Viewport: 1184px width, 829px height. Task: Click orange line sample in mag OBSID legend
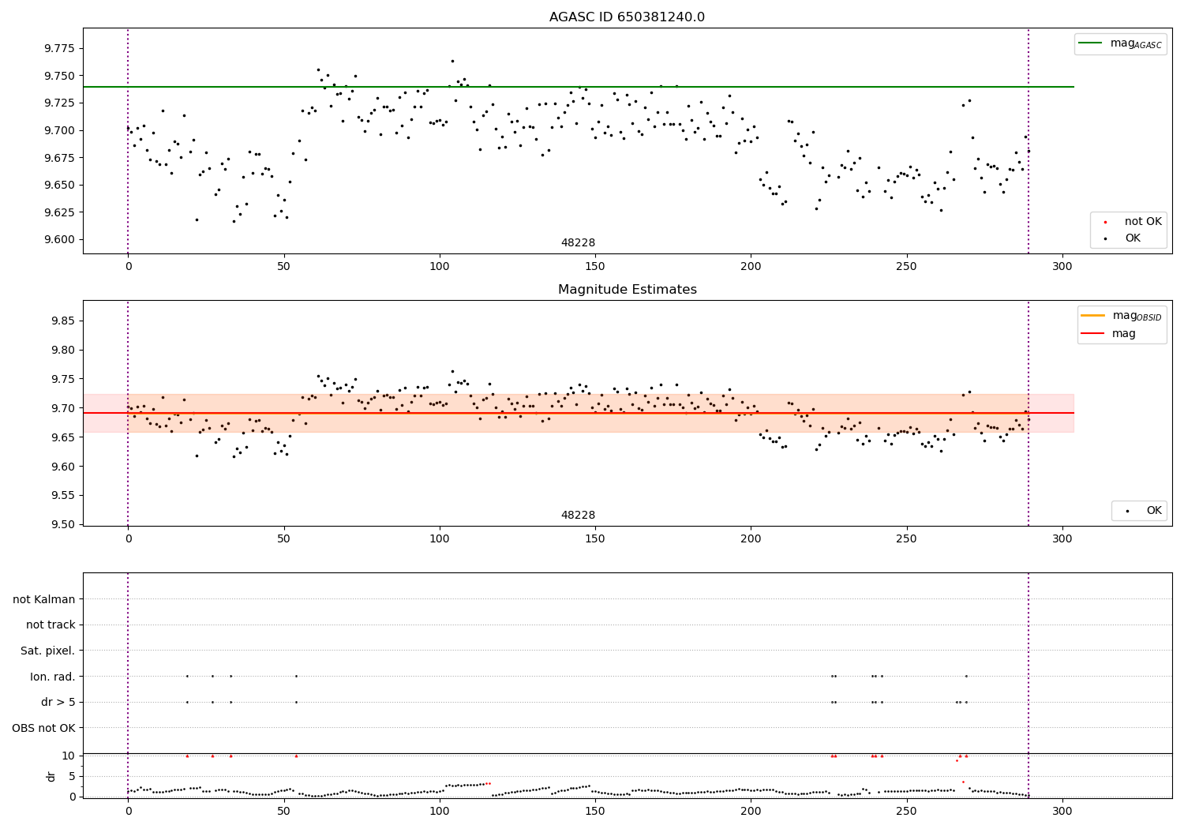[1093, 316]
